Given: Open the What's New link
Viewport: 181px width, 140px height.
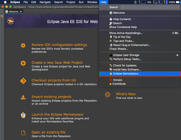Looking at the screenshot, I should tap(126, 94).
